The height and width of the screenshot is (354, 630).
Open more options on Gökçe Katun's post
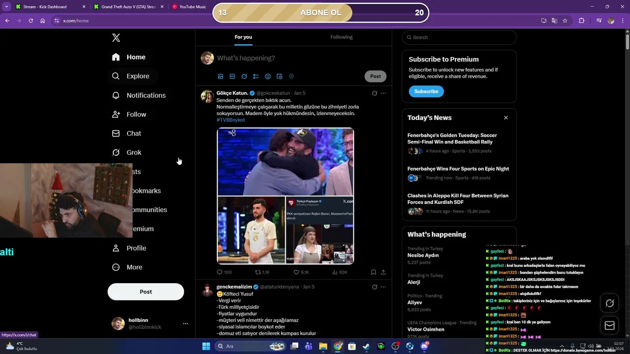click(383, 93)
